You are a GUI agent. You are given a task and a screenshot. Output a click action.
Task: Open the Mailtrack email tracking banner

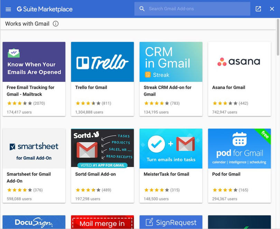34,62
